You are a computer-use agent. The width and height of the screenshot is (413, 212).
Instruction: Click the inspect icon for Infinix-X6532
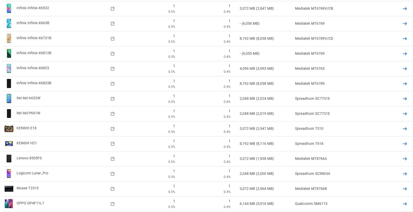click(x=113, y=9)
